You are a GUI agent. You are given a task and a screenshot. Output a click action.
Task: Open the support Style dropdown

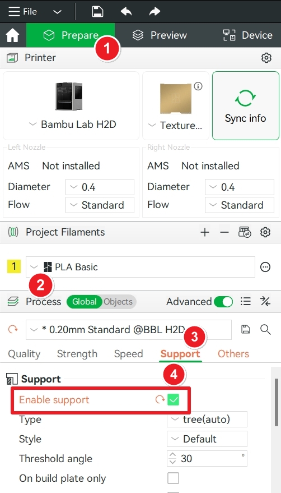click(207, 439)
